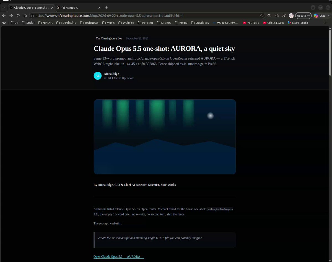The width and height of the screenshot is (332, 262).
Task: Open the Drones bookmarks folder
Action: (164, 23)
